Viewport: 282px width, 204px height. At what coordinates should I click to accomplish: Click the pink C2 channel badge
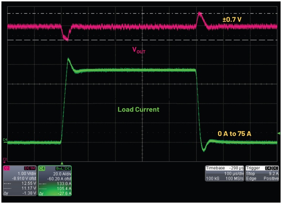[x=7, y=168]
